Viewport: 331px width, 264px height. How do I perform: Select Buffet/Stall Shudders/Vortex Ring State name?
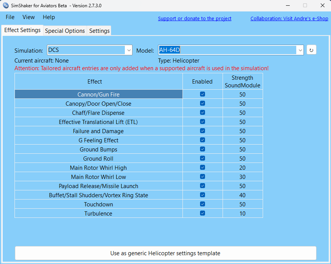(x=98, y=195)
